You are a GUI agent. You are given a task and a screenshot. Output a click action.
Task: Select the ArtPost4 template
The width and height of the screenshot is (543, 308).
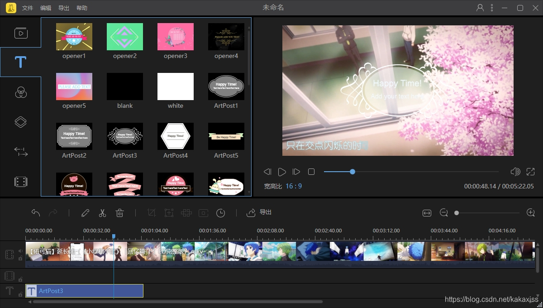176,136
